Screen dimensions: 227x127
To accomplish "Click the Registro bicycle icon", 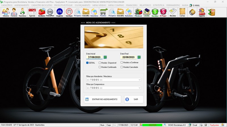I will pos(60,12).
